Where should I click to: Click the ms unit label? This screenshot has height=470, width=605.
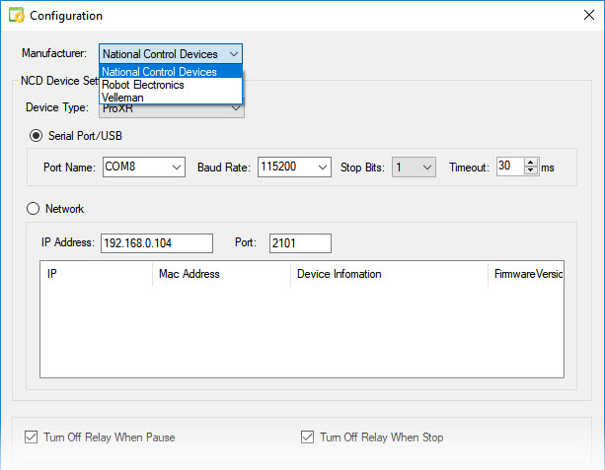click(x=548, y=168)
